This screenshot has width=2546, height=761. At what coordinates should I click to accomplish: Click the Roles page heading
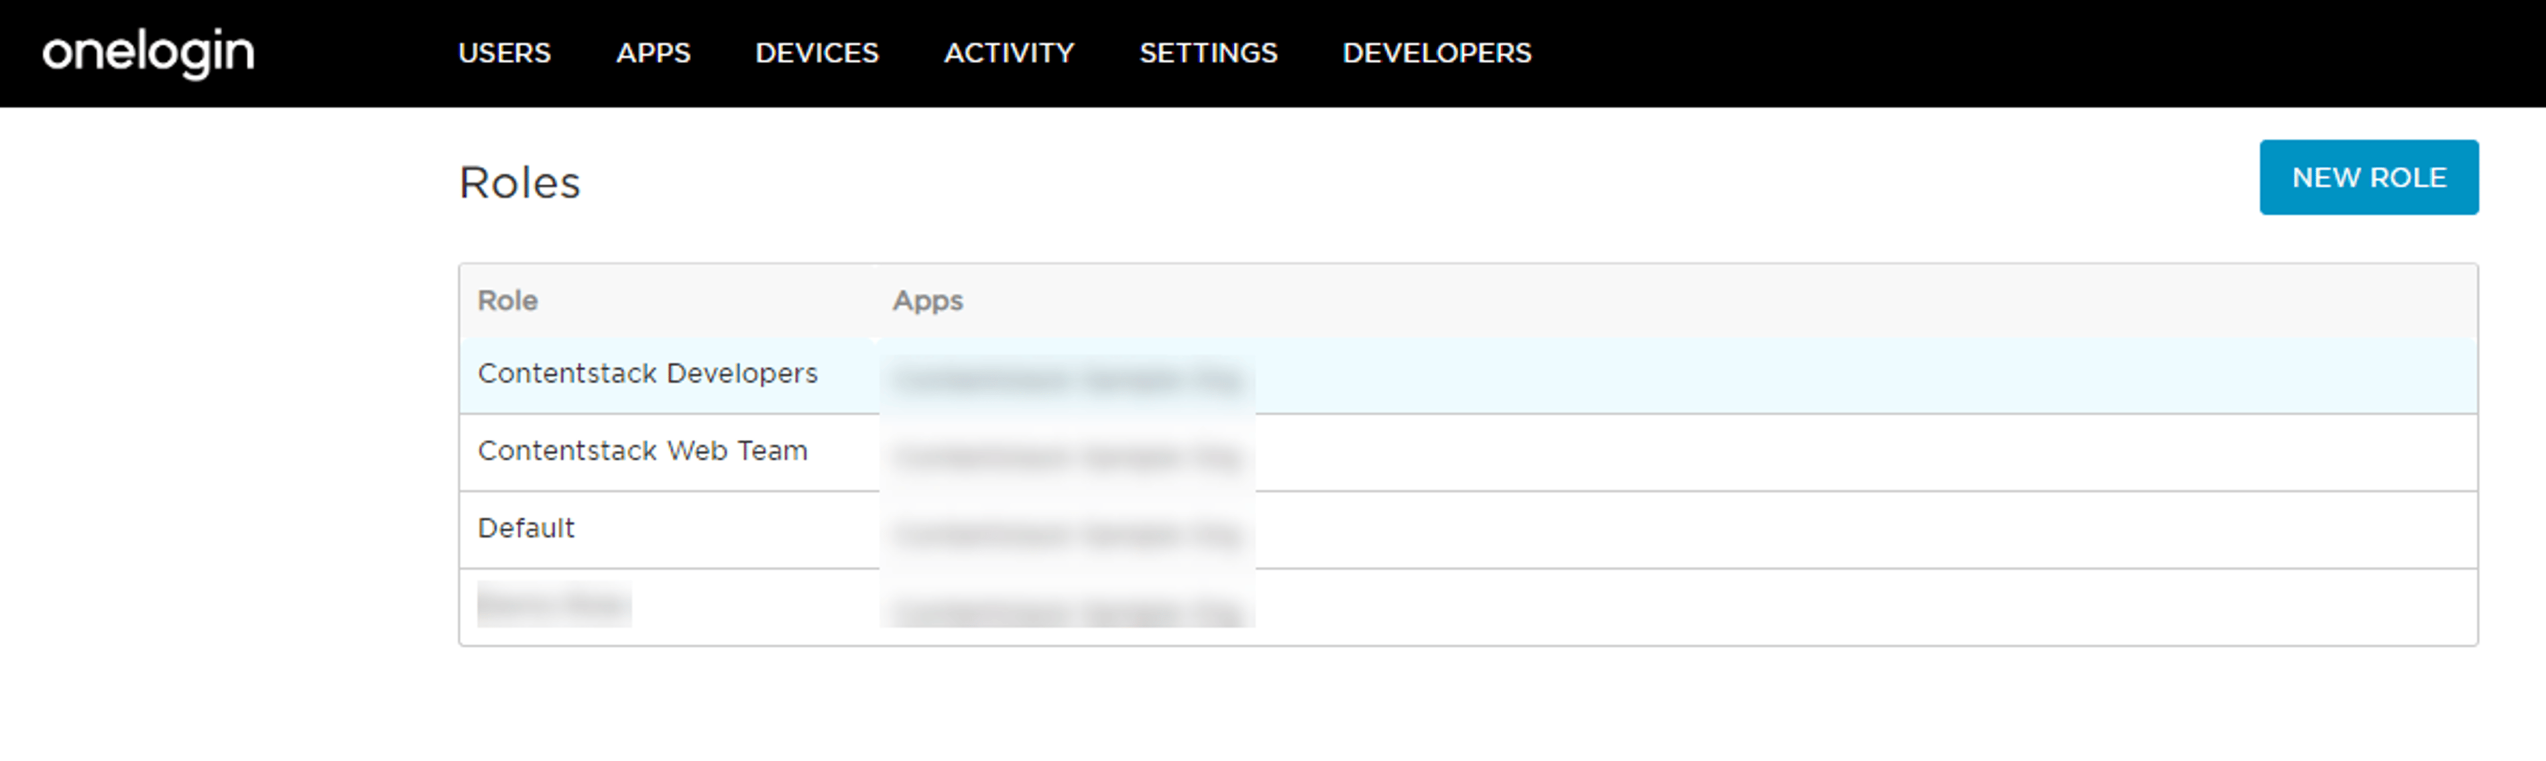(x=520, y=183)
